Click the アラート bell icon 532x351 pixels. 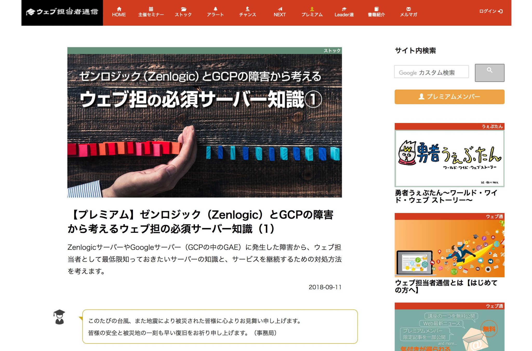tap(215, 9)
